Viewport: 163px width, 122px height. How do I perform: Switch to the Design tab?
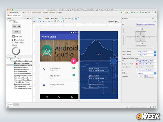[x=10, y=104]
